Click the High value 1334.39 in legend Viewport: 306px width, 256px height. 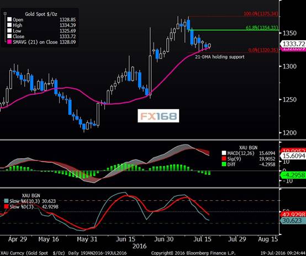tap(67, 25)
